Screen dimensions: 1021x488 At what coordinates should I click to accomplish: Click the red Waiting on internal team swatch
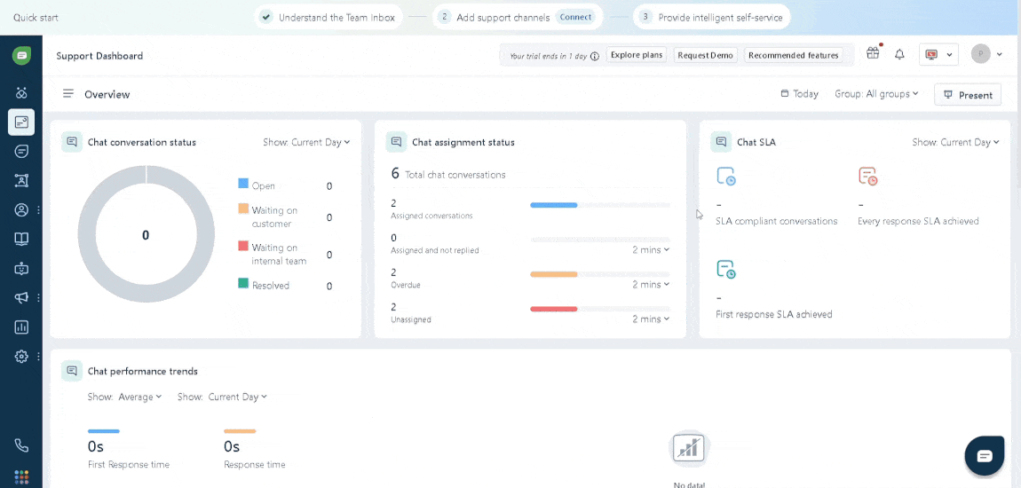pos(243,246)
